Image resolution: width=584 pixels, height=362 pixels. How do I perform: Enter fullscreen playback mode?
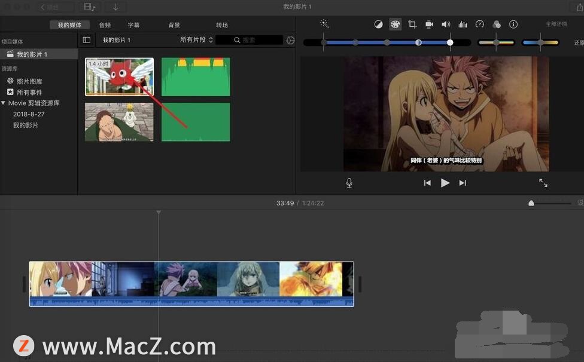543,183
